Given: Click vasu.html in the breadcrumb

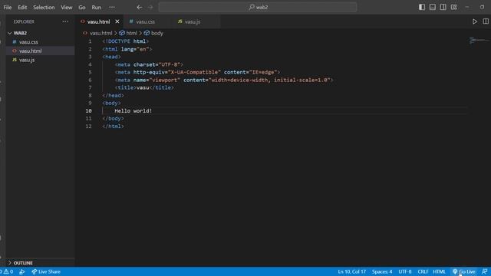Looking at the screenshot, I should tap(101, 33).
